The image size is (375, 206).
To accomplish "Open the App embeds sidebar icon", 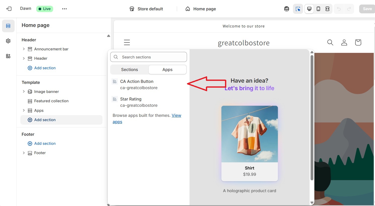I will (x=8, y=56).
